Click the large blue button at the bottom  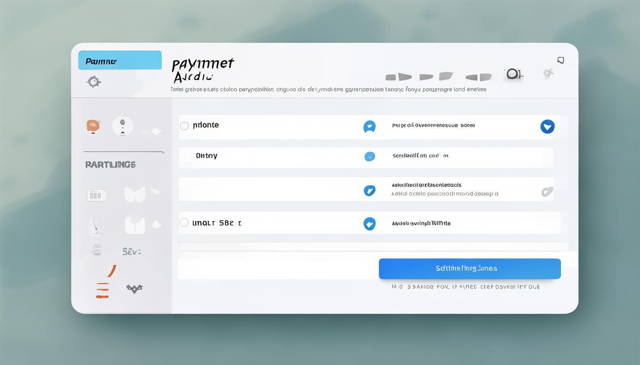(x=470, y=269)
